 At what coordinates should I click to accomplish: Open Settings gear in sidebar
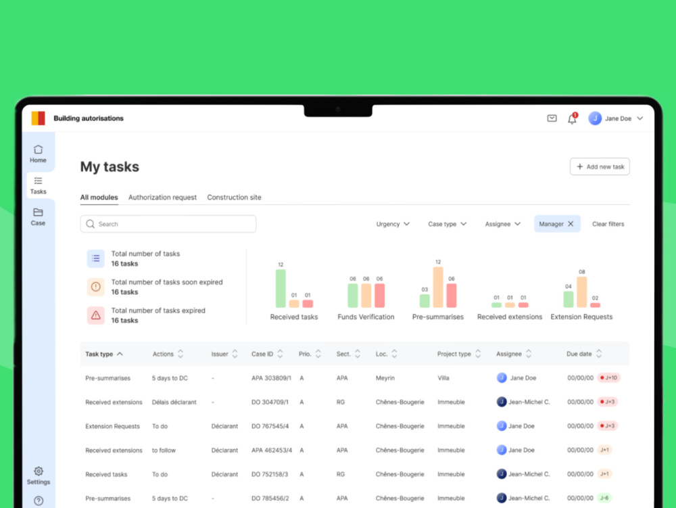(x=39, y=476)
